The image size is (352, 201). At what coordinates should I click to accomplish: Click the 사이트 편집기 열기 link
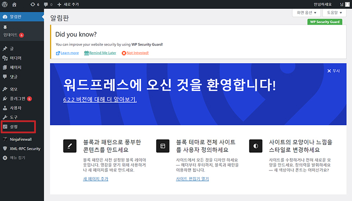tap(192, 179)
